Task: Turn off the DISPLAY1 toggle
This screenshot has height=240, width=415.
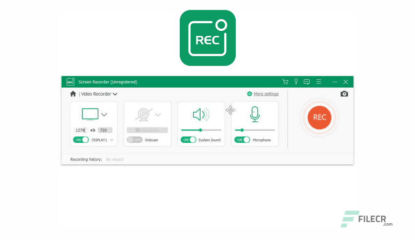Action: point(81,140)
